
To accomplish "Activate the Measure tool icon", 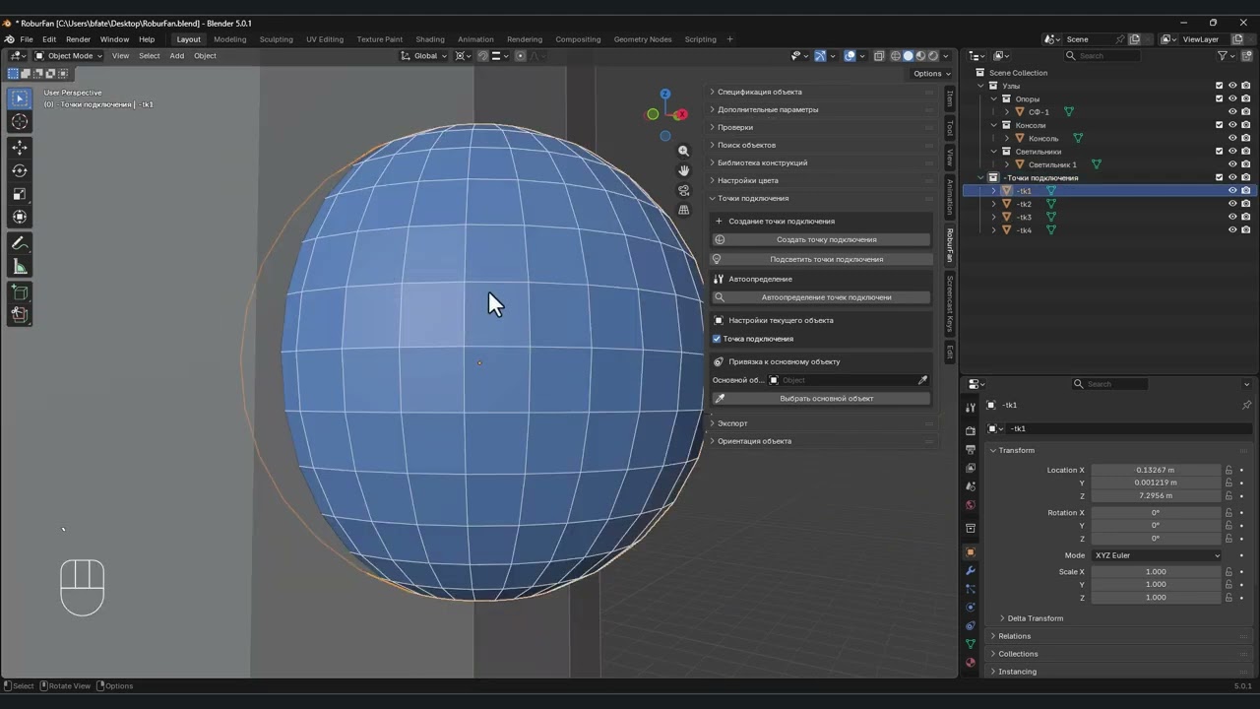I will (20, 267).
